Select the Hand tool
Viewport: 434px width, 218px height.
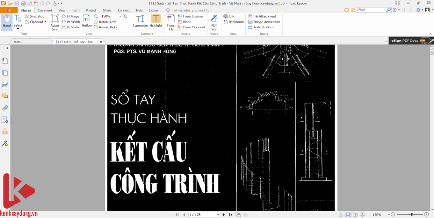(x=7, y=21)
